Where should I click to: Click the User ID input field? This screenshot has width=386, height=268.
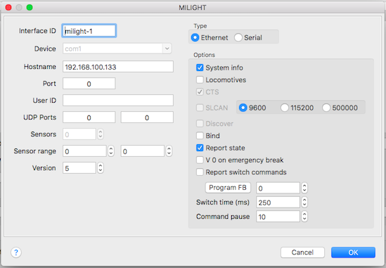click(118, 101)
